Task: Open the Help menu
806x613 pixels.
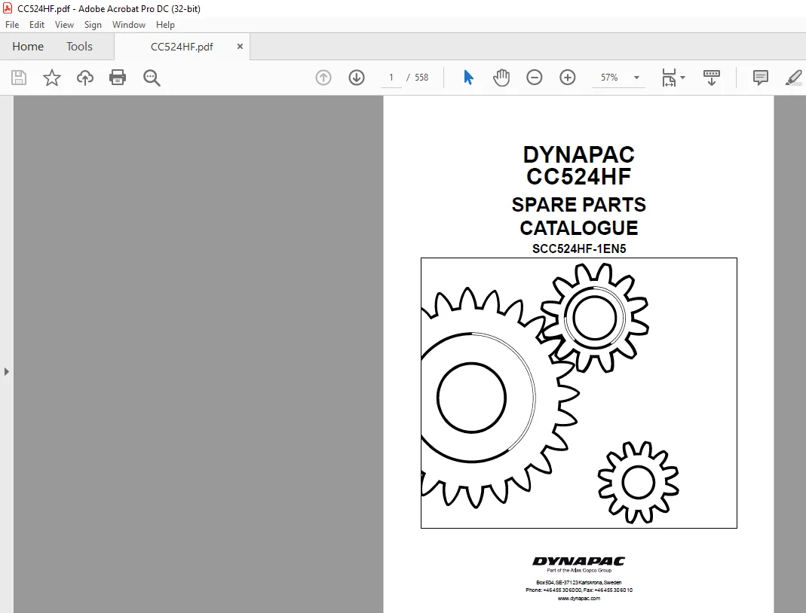Action: 165,25
